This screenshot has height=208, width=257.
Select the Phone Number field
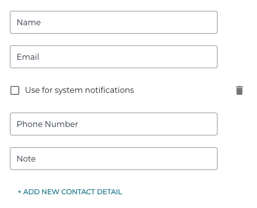click(114, 124)
